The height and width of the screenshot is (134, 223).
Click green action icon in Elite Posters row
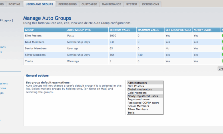[222, 36]
